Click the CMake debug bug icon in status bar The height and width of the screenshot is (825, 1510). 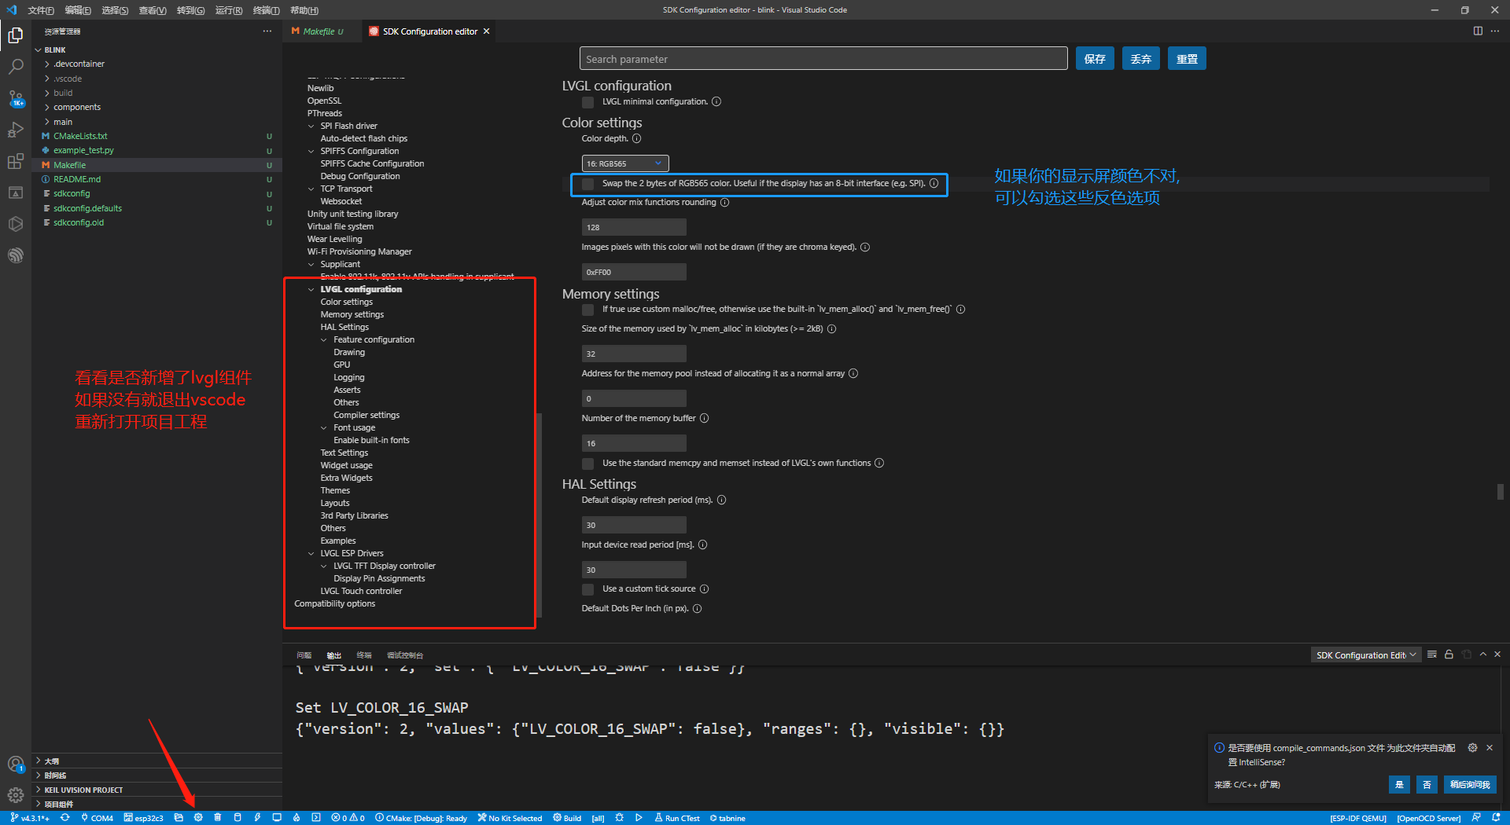620,818
